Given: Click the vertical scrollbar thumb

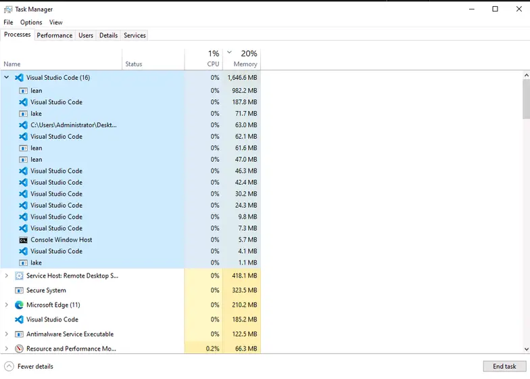Looking at the screenshot, I should [x=526, y=98].
